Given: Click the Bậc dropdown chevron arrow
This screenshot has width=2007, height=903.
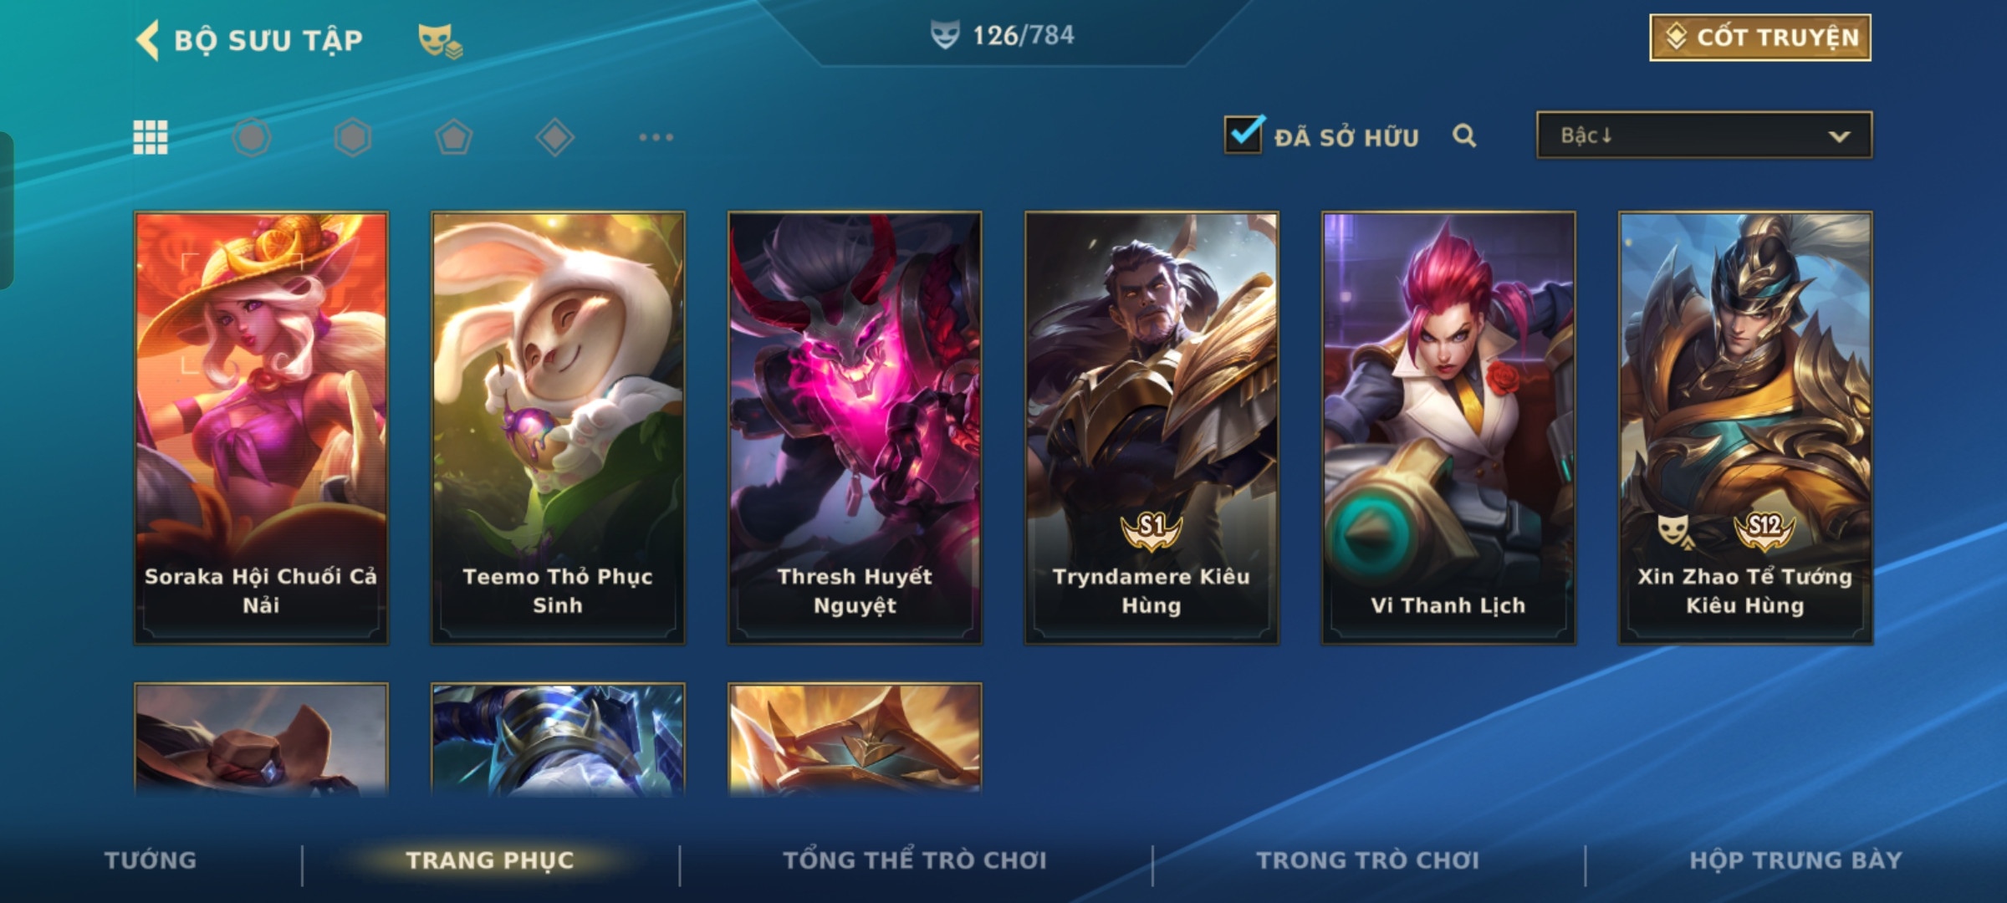Looking at the screenshot, I should [x=1839, y=136].
